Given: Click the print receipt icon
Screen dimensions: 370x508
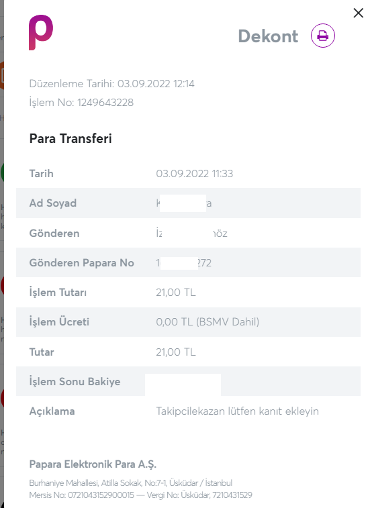Looking at the screenshot, I should [x=322, y=36].
